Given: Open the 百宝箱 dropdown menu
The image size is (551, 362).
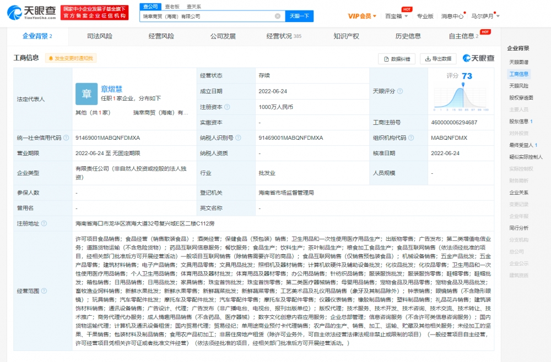Looking at the screenshot, I should 397,17.
